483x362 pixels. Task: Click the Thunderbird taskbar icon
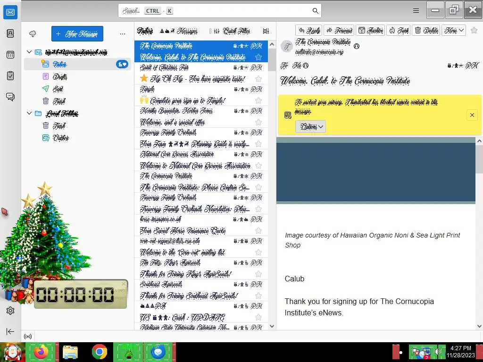[158, 352]
